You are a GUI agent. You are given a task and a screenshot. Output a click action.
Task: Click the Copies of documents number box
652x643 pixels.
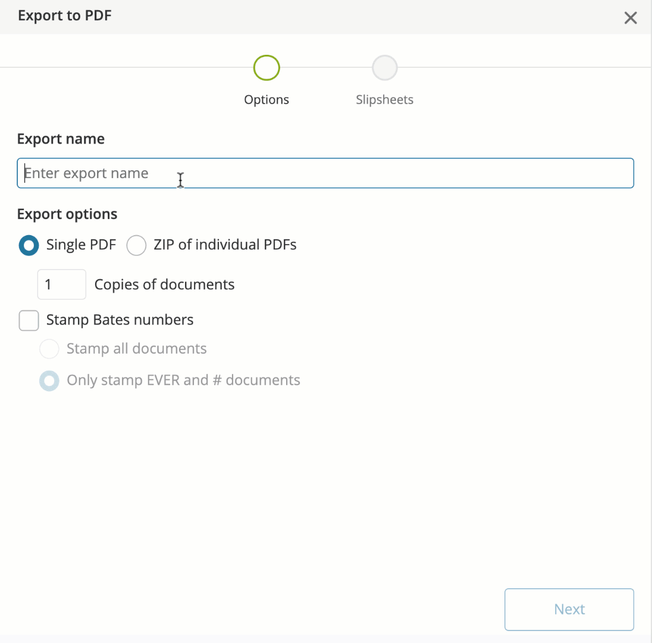click(x=61, y=284)
